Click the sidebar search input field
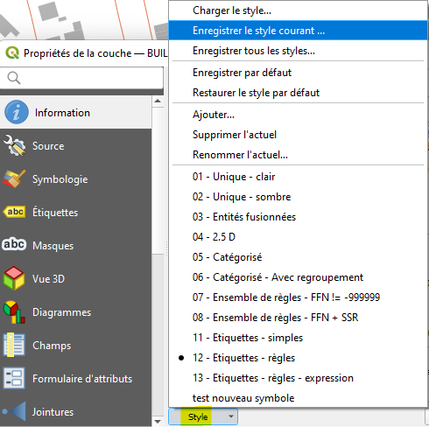 pos(81,78)
